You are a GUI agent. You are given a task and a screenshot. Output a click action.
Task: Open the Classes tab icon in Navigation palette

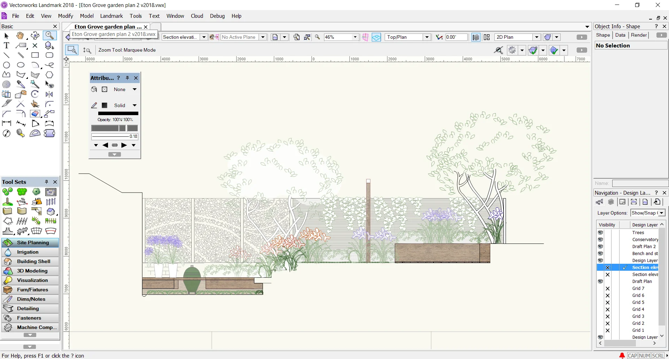click(x=599, y=202)
